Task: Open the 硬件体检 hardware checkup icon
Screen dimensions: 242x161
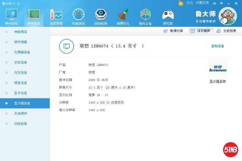Action: click(x=11, y=17)
